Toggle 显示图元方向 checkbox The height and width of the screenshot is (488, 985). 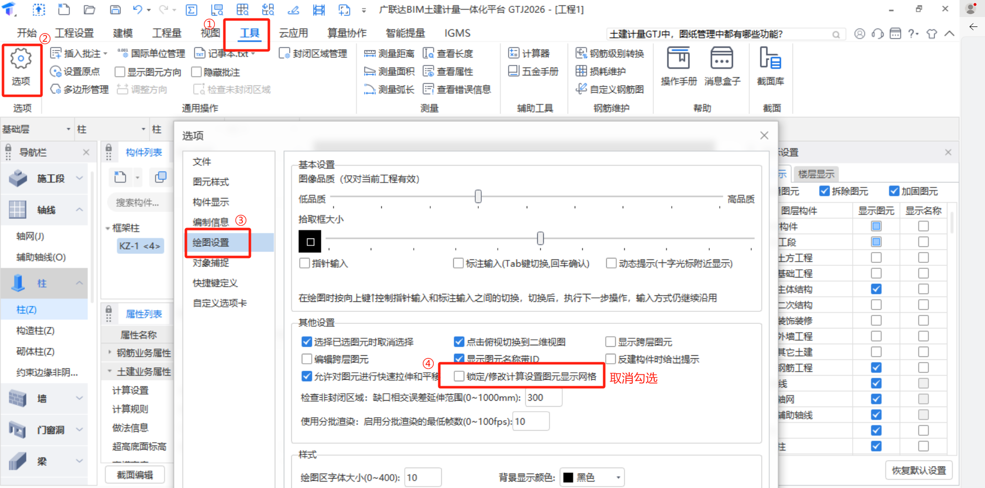(120, 72)
